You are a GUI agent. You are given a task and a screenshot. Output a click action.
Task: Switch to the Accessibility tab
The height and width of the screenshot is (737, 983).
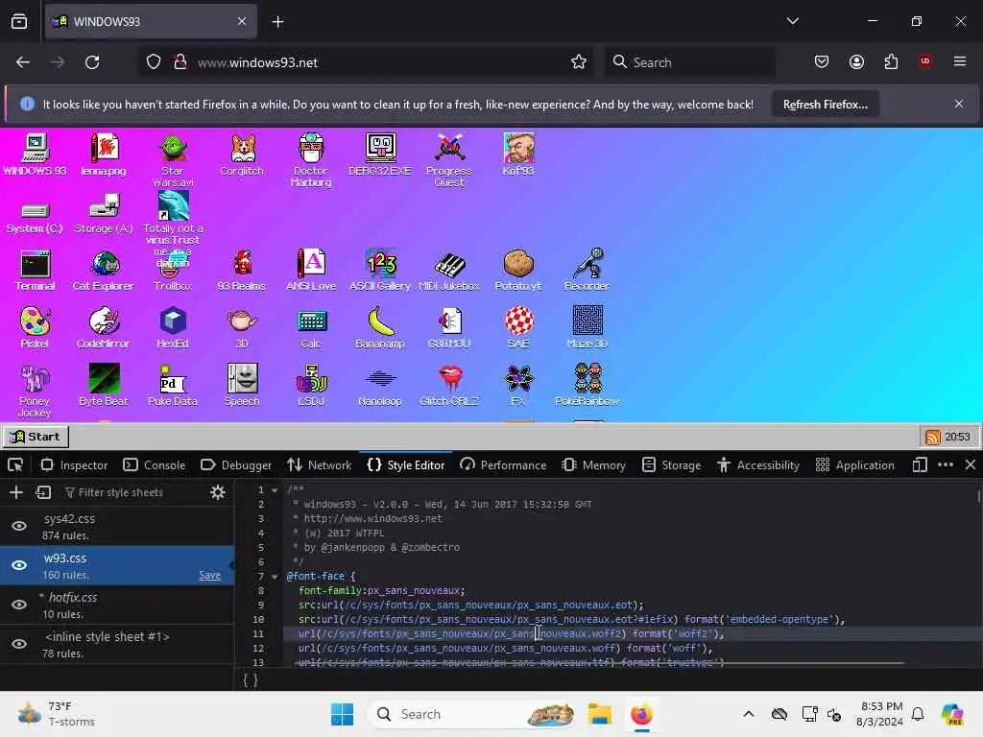coord(758,465)
